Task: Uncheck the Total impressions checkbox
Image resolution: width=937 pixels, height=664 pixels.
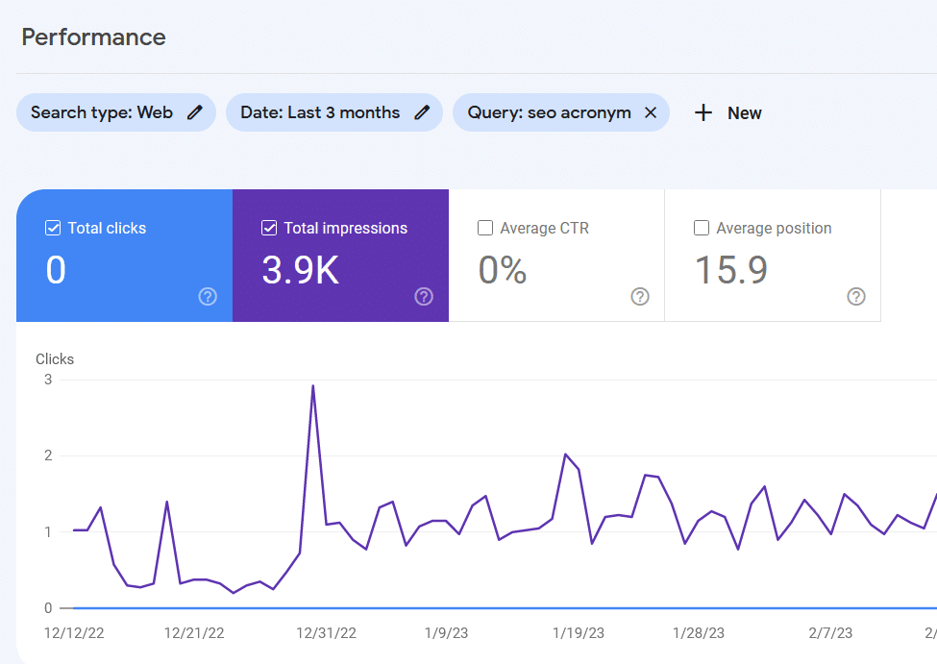Action: [270, 229]
